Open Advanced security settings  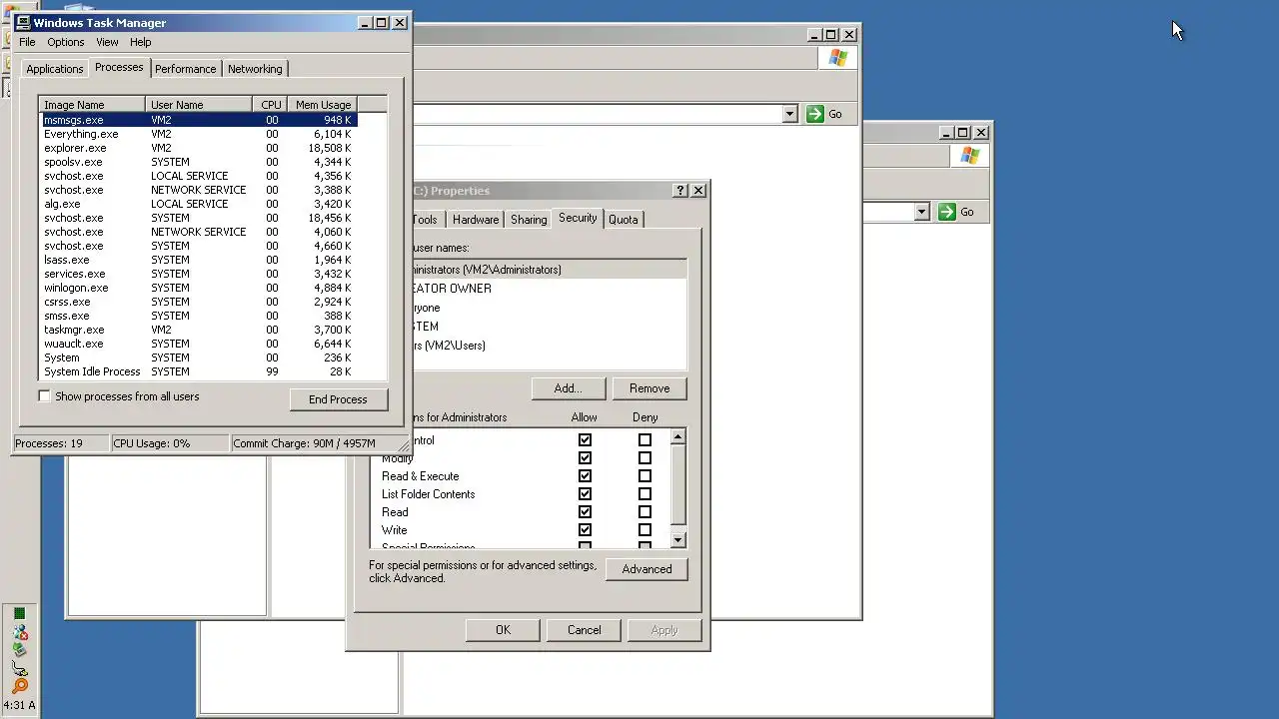(646, 569)
